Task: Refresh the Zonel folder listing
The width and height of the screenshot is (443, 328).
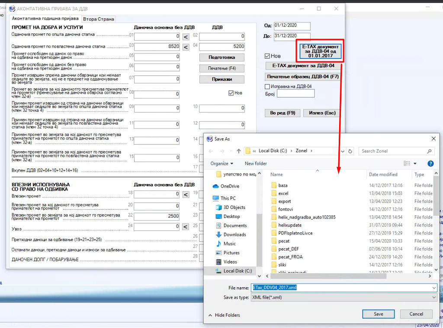Action: [350, 151]
